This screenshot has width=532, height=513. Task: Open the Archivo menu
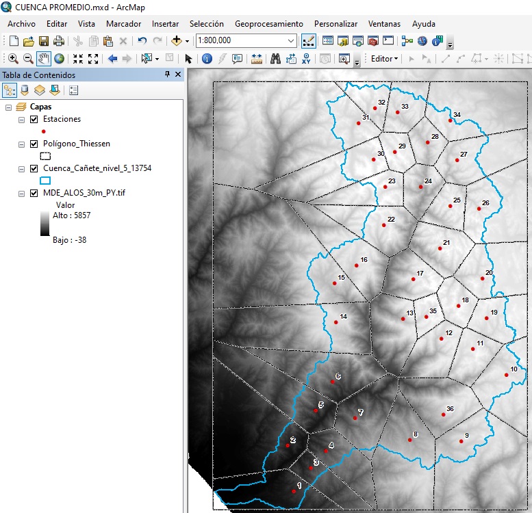tap(21, 24)
